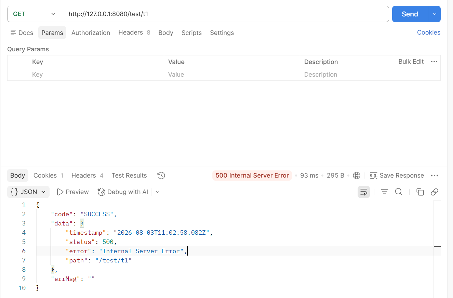Open the request Body tab
The width and height of the screenshot is (453, 298).
pyautogui.click(x=166, y=33)
